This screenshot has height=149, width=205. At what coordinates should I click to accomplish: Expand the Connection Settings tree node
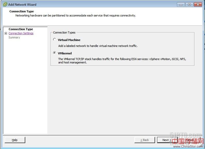point(6,33)
